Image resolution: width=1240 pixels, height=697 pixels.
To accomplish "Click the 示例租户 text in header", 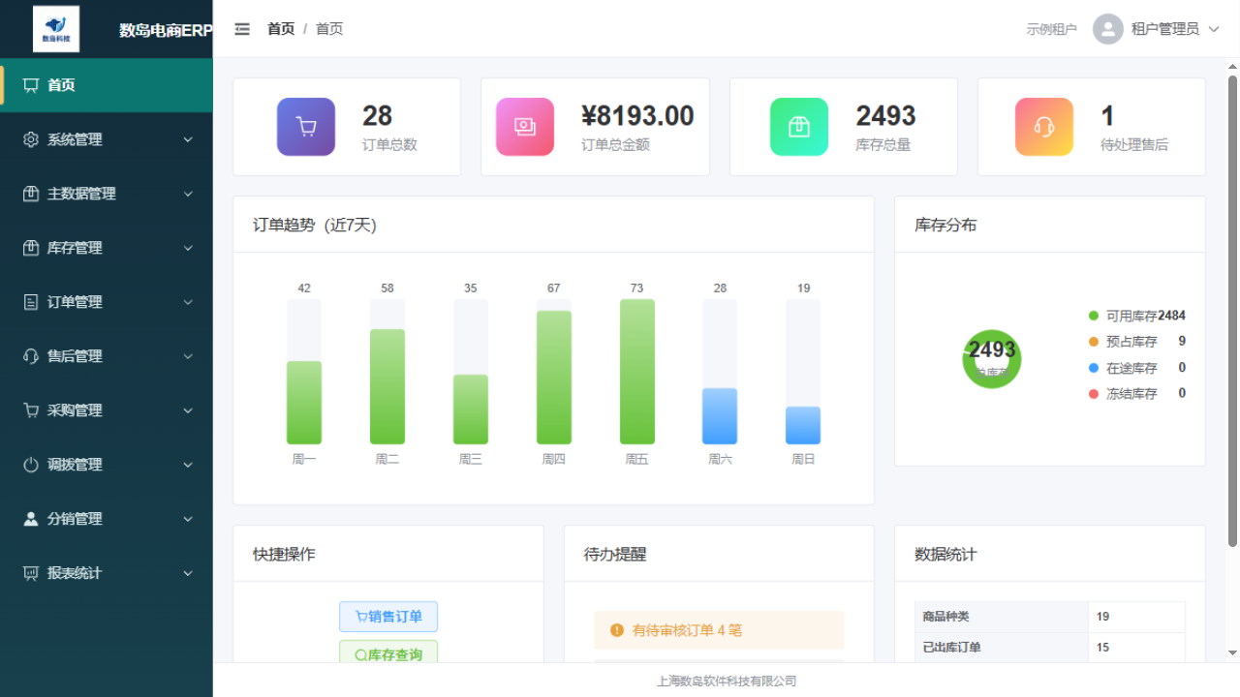I will [1052, 29].
